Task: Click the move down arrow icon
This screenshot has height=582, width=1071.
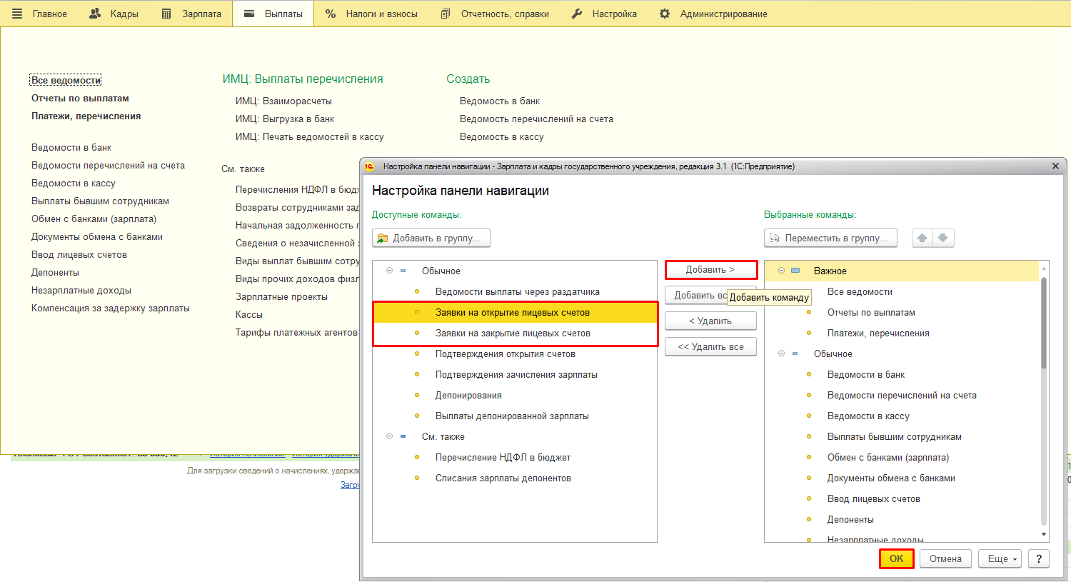Action: 943,239
